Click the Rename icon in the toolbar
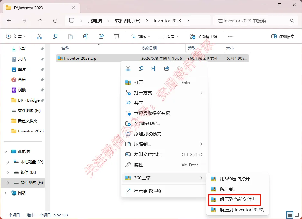Viewport: 302px width, 219px height. [x=86, y=36]
